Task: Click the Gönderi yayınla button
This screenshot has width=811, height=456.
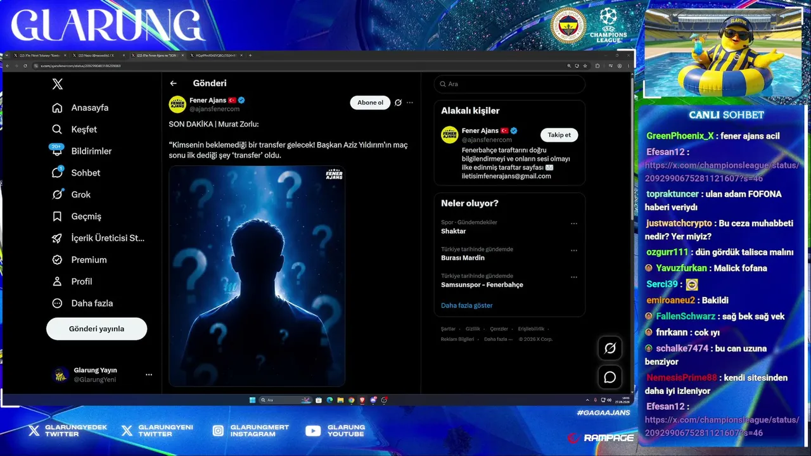Action: (x=96, y=329)
